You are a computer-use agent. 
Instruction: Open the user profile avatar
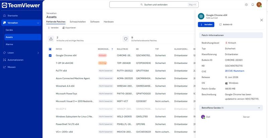pyautogui.click(x=259, y=5)
